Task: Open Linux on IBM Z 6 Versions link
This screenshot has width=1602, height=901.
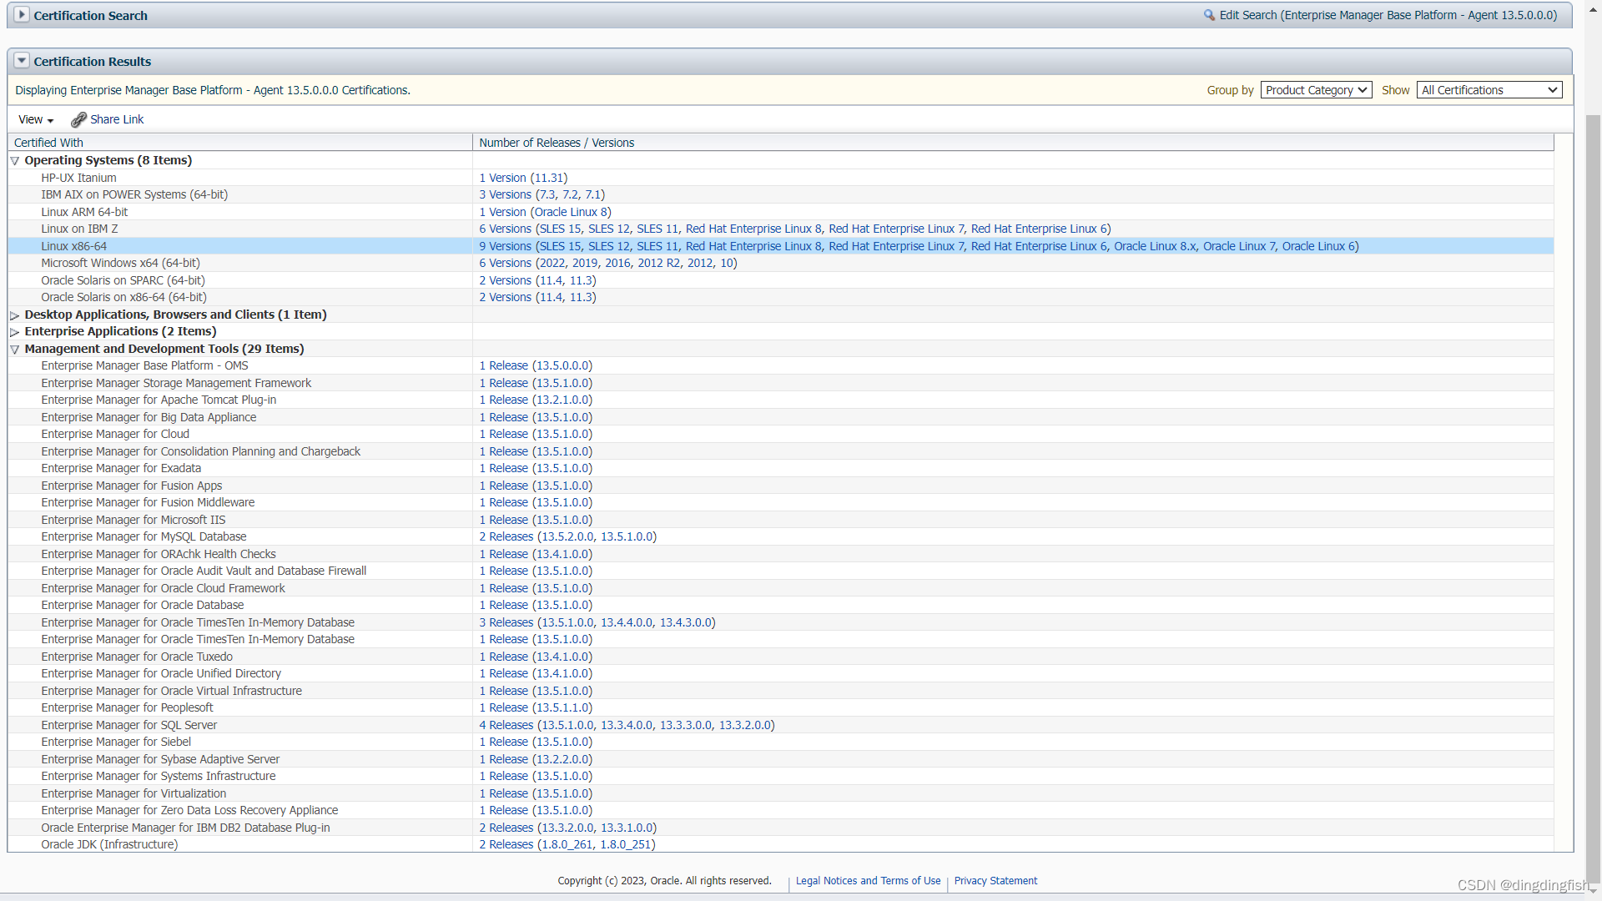Action: click(505, 229)
